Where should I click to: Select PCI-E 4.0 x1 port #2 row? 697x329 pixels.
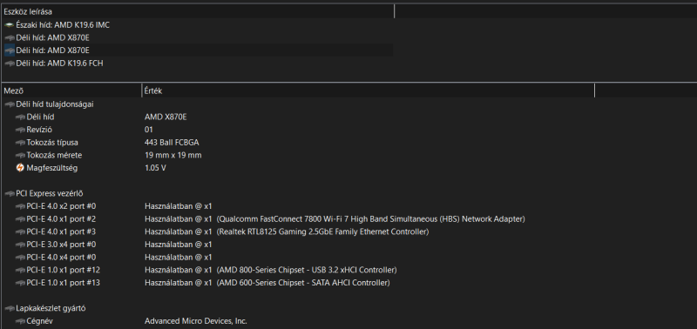tap(61, 218)
